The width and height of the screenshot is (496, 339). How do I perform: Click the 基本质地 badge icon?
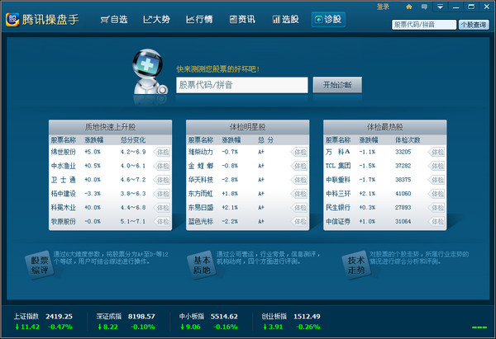[202, 265]
